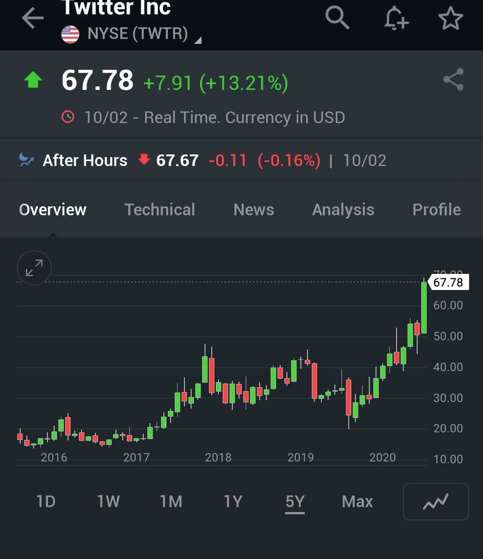
Task: Tap the 2017 label on the chart axis
Action: point(136,457)
